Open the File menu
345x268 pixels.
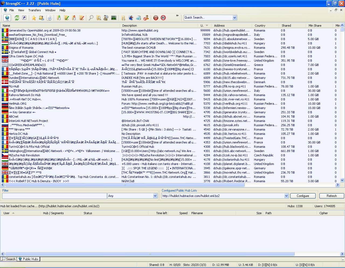12,10
